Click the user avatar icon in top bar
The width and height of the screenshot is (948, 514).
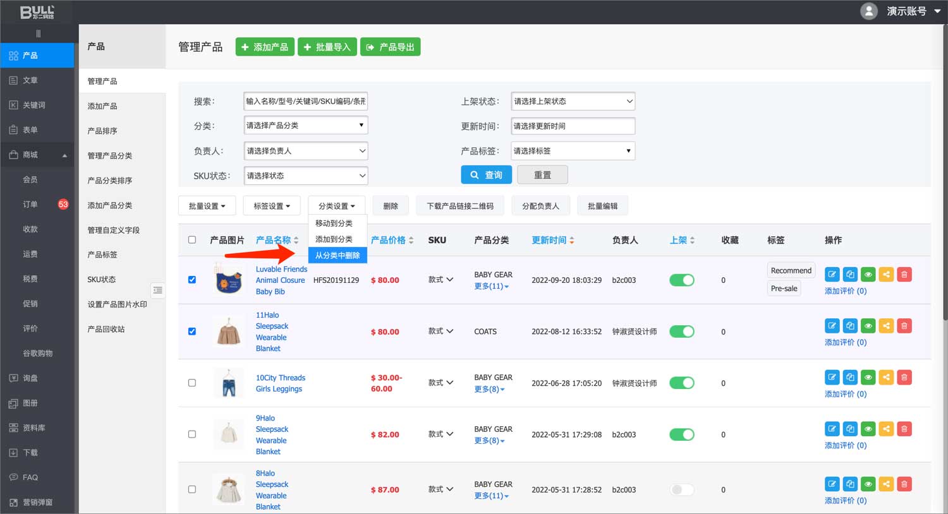tap(869, 11)
